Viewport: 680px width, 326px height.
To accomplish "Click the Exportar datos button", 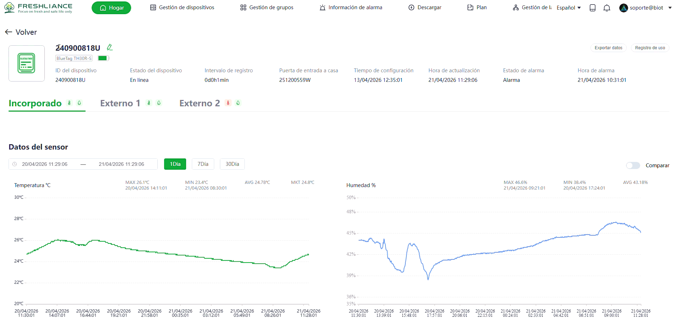I will pyautogui.click(x=608, y=48).
